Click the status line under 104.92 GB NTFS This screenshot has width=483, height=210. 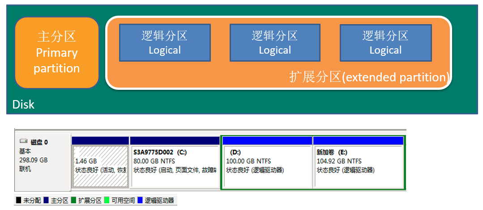click(x=346, y=170)
